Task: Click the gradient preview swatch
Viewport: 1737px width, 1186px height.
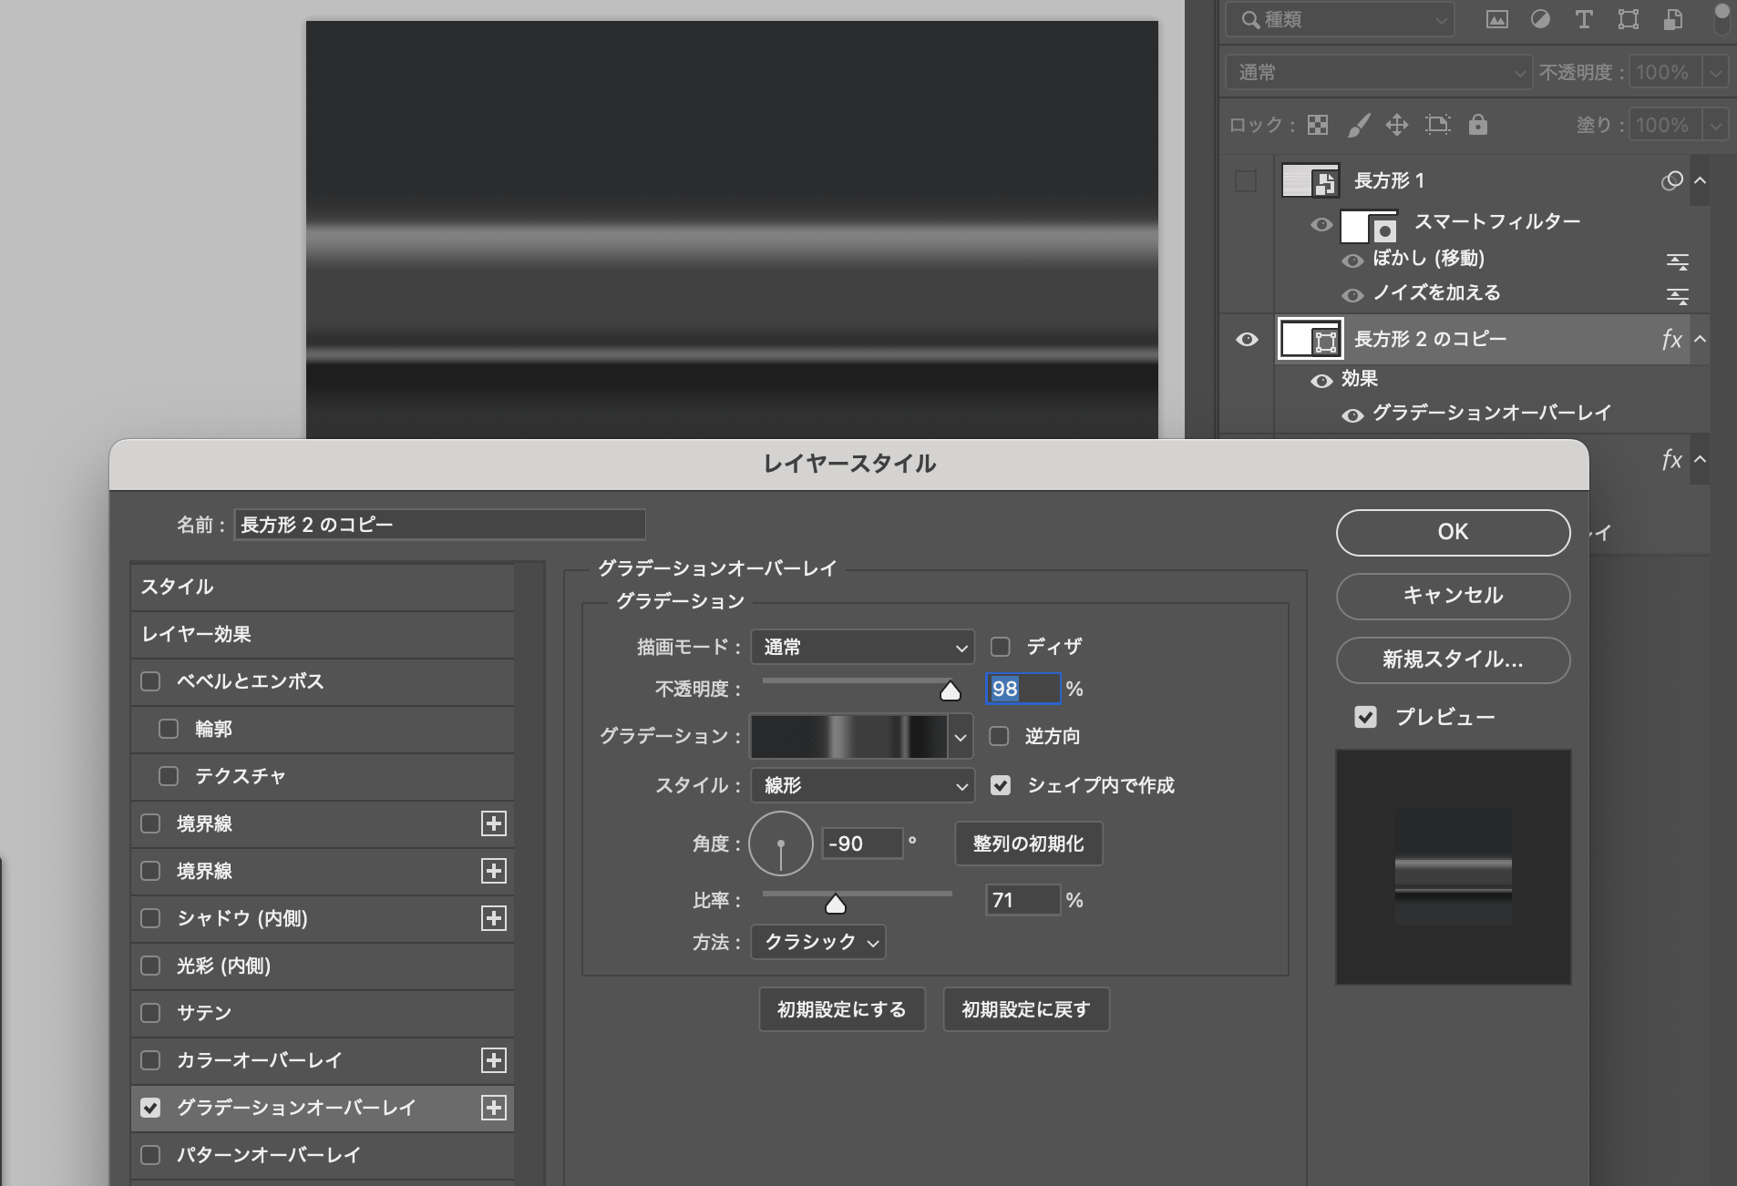Action: 848,736
